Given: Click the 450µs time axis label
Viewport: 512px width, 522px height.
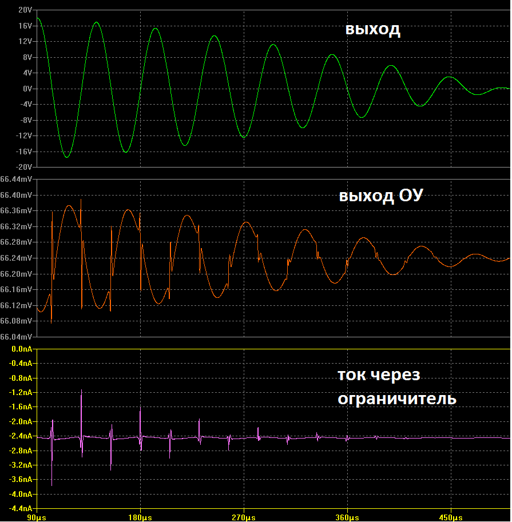Looking at the screenshot, I should tap(451, 517).
